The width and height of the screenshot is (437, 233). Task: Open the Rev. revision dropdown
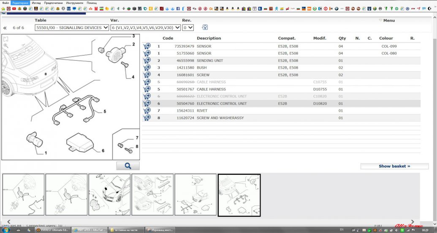188,27
